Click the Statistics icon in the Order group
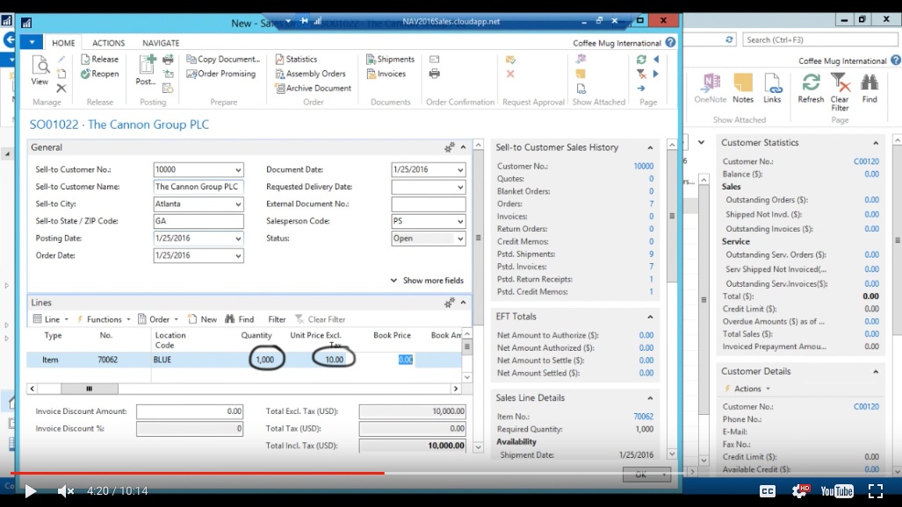The height and width of the screenshot is (507, 902). click(279, 60)
